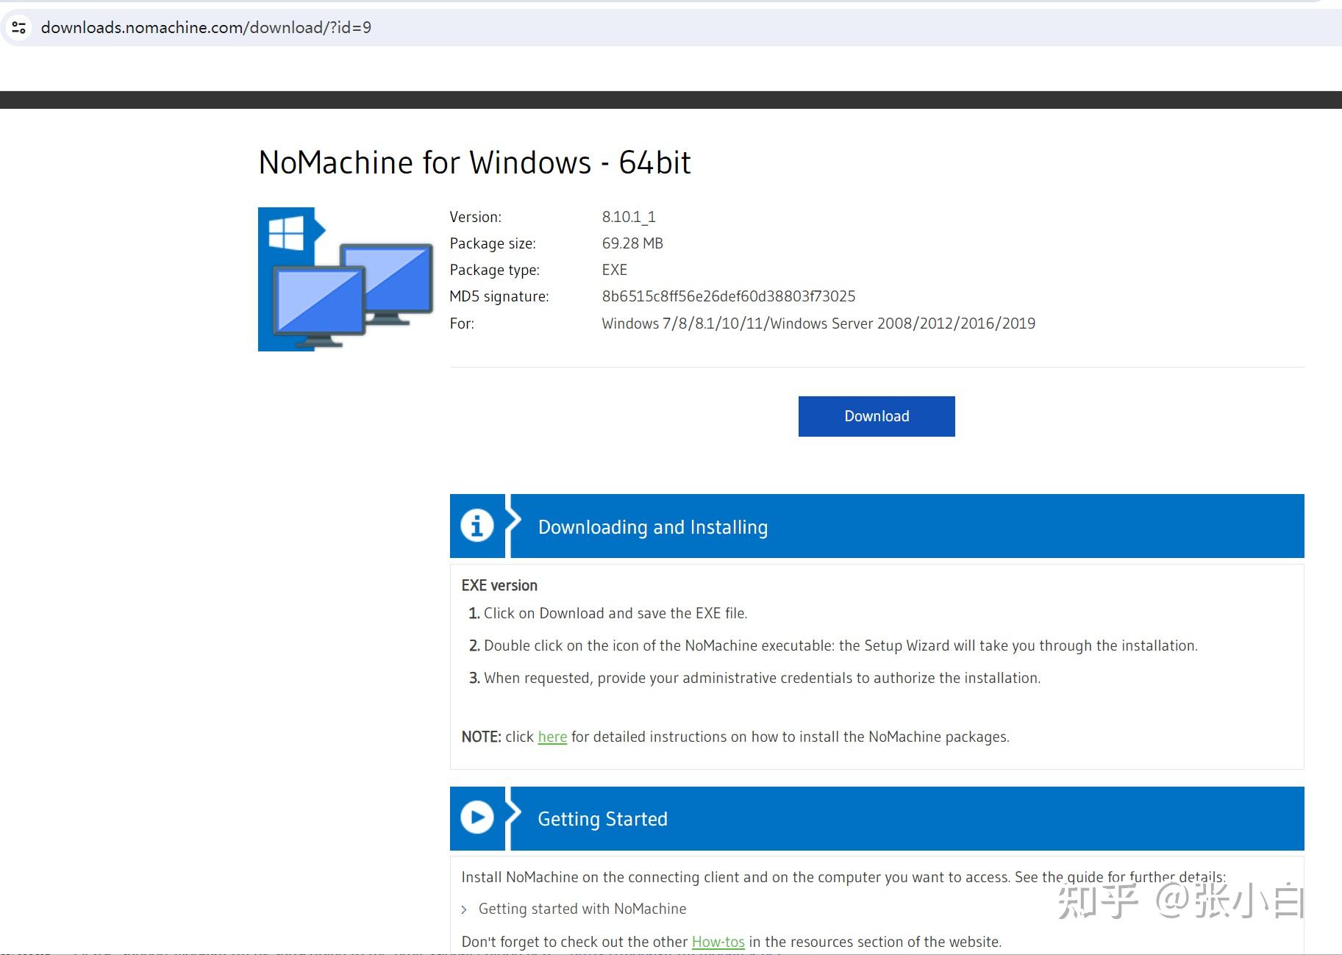Click the 'MD5 signature:' label
The image size is (1342, 955).
499,296
